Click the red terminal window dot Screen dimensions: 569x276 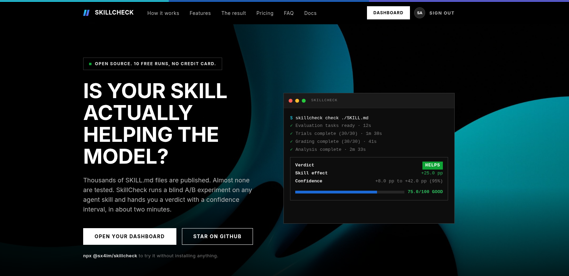290,101
